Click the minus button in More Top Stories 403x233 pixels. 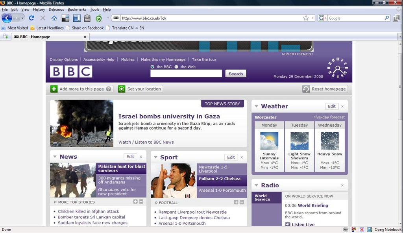(x=141, y=202)
